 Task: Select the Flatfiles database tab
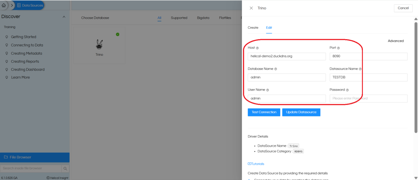click(225, 18)
